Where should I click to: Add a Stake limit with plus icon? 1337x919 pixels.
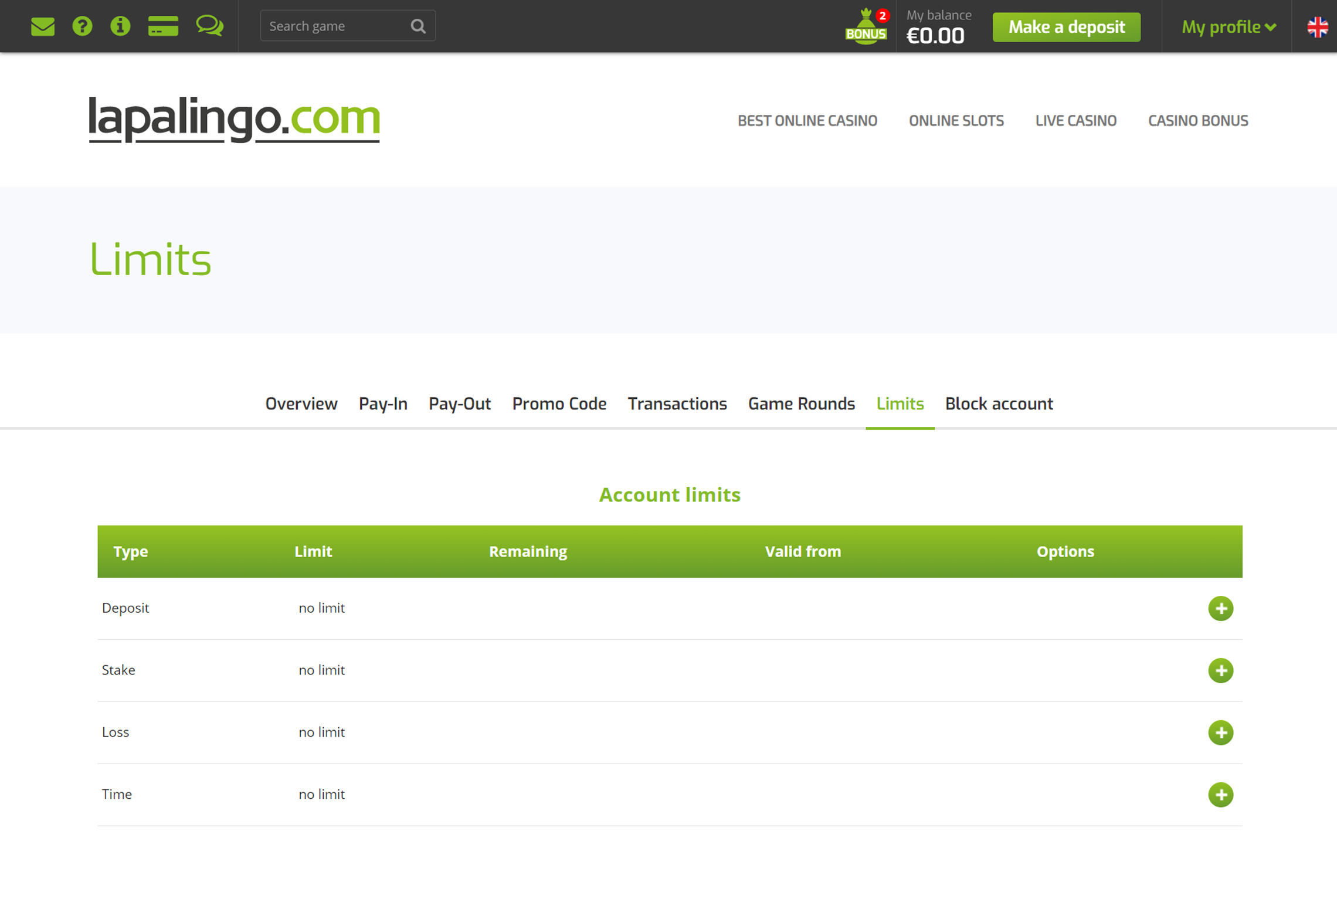pyautogui.click(x=1220, y=670)
